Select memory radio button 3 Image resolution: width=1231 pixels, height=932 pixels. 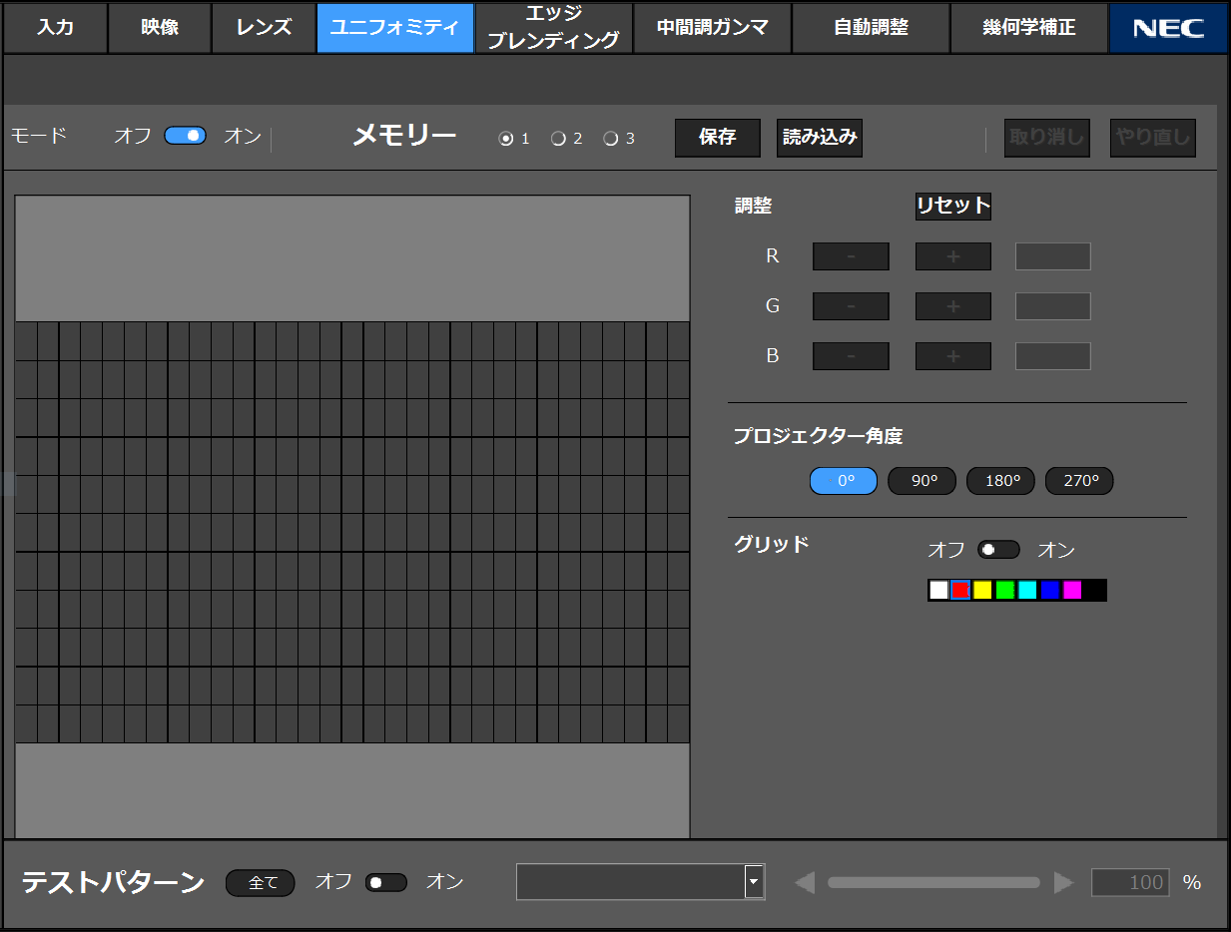coord(611,139)
